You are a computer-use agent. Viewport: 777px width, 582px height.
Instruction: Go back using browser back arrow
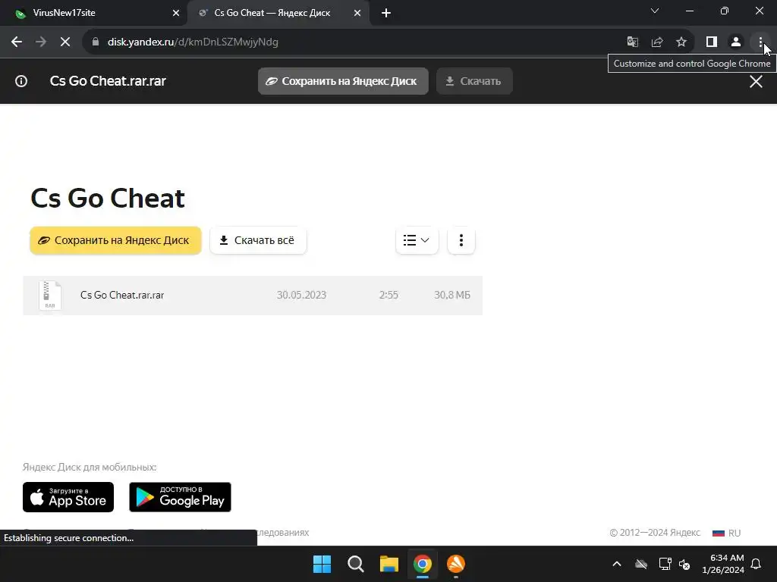point(17,42)
